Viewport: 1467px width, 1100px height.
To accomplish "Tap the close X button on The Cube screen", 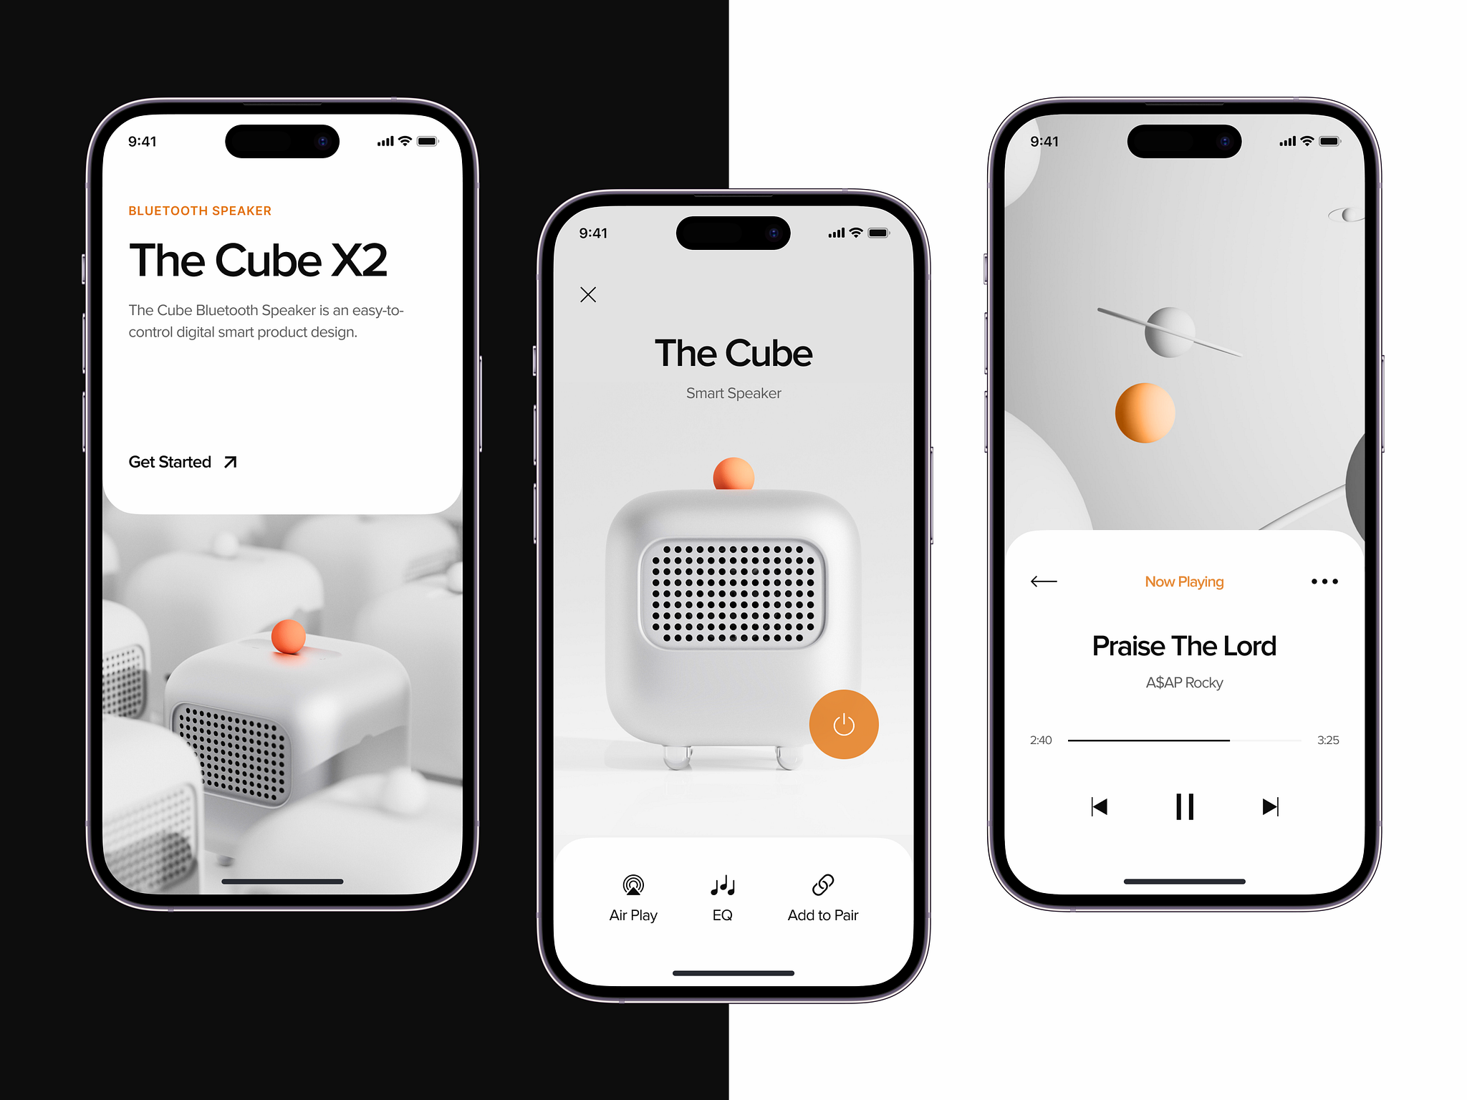I will [590, 294].
